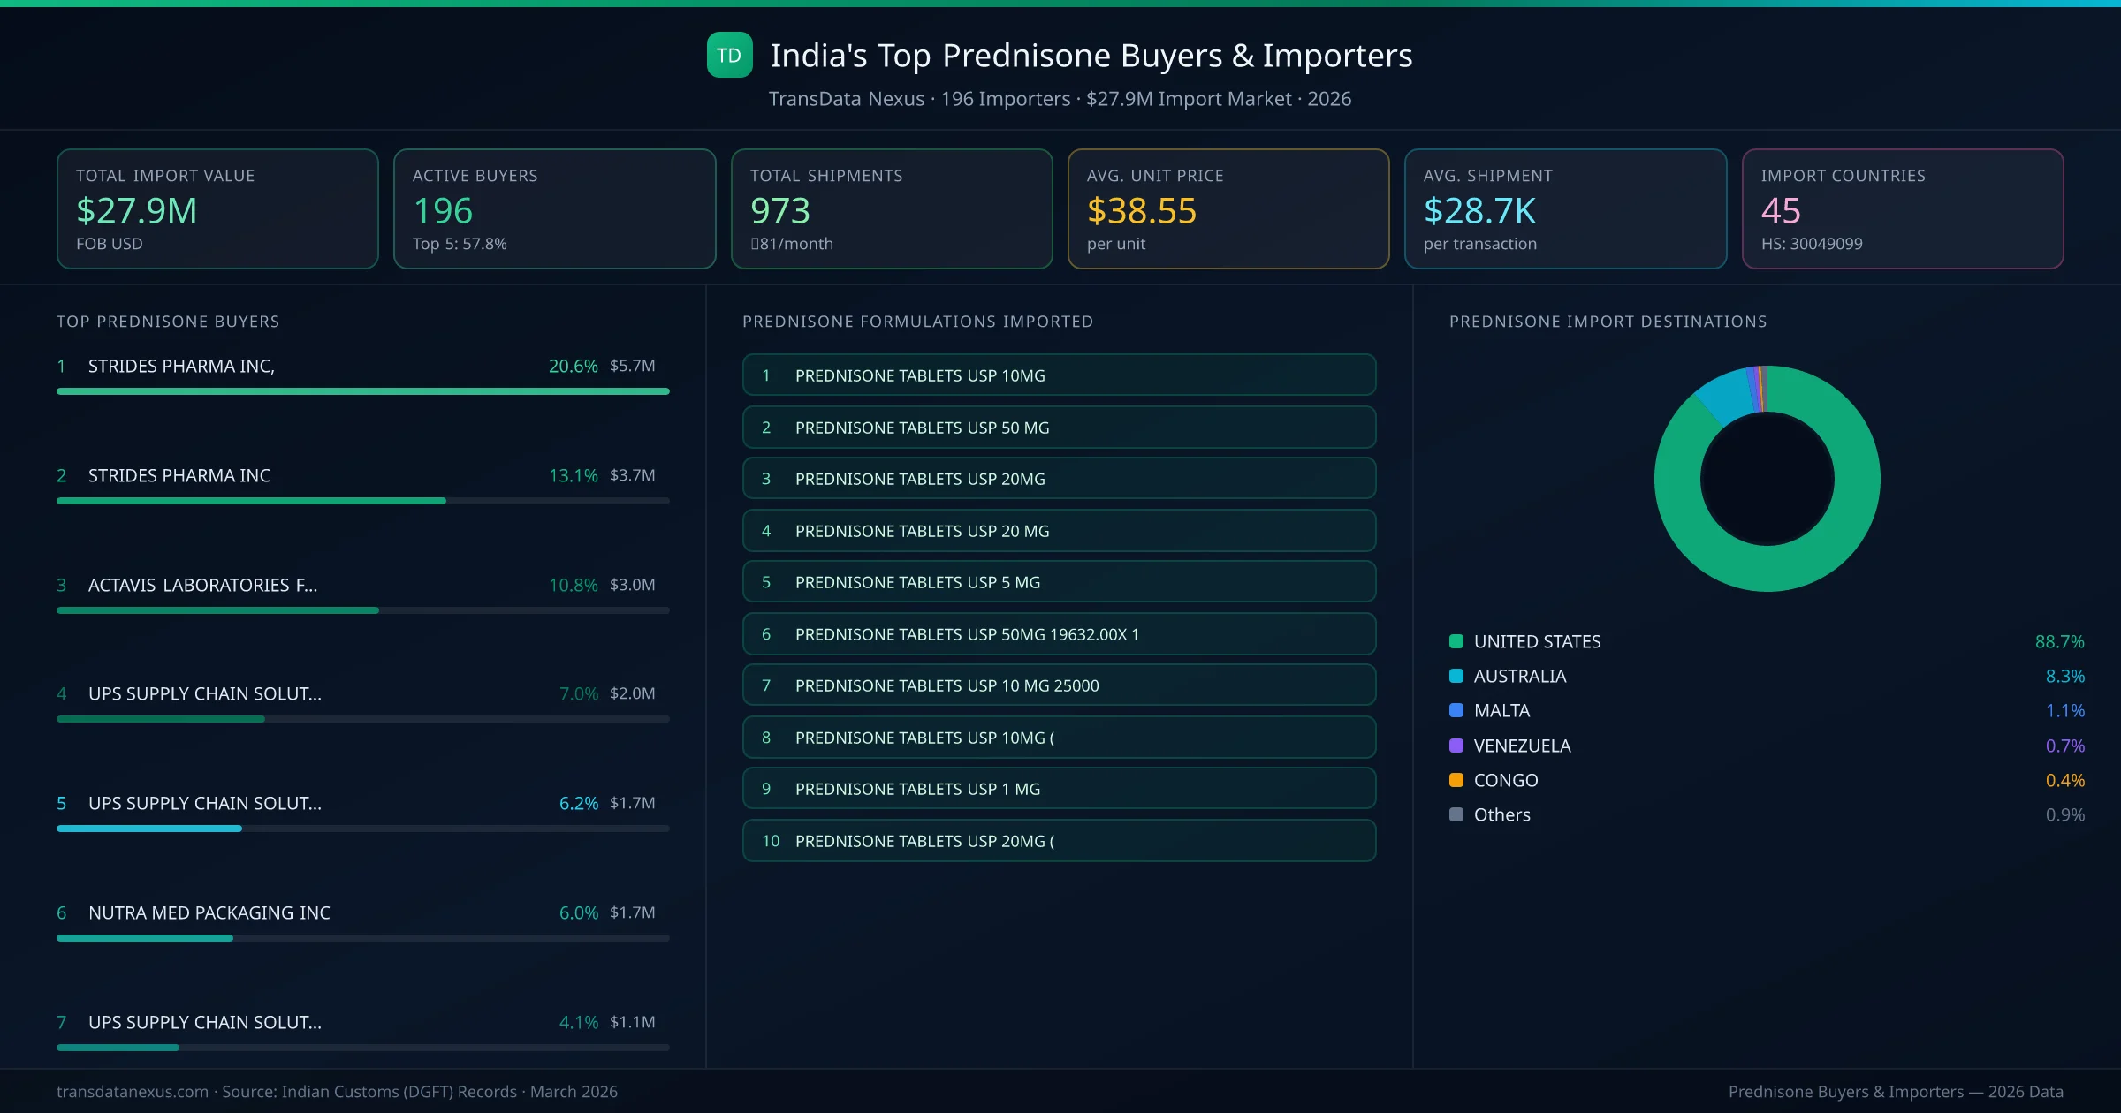
Task: Toggle the UNITED STATES legend entry visibility
Action: coord(1536,641)
